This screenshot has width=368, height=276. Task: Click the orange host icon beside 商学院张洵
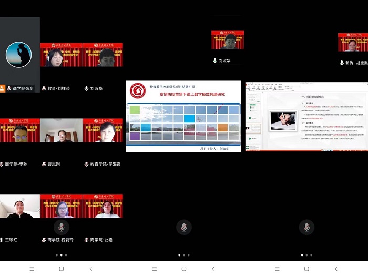click(2, 89)
